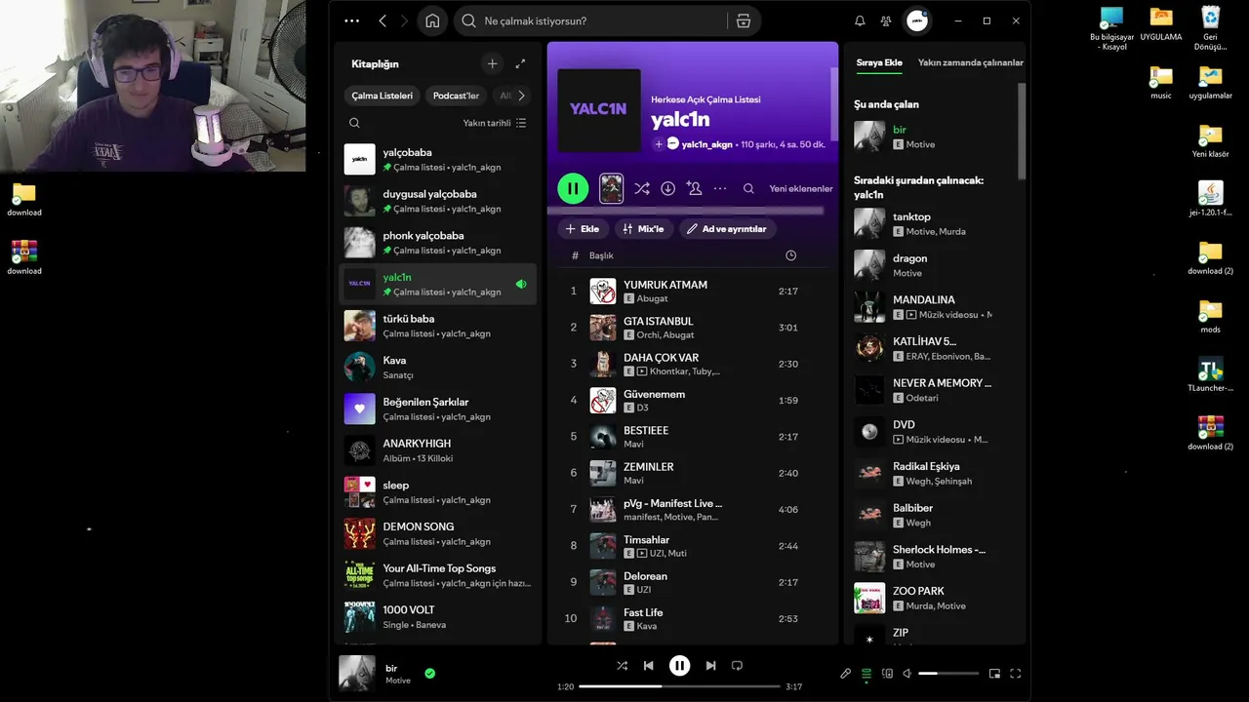Go back with the left arrow
Image resolution: width=1249 pixels, height=702 pixels.
[x=383, y=20]
